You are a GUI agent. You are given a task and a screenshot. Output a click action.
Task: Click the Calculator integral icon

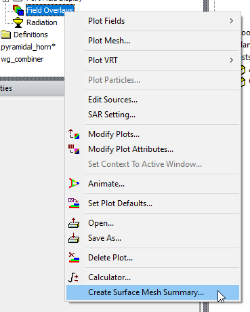[73, 277]
